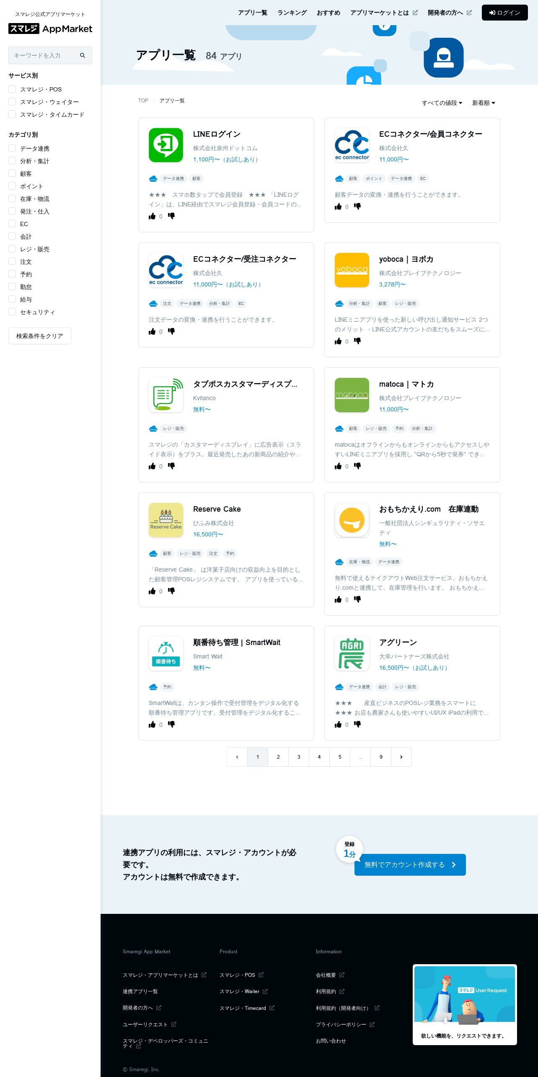Click the cloud service icon on LINEログイン card
Image resolution: width=538 pixels, height=1077 pixels.
coord(153,179)
